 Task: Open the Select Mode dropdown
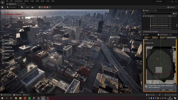(x=12, y=7)
